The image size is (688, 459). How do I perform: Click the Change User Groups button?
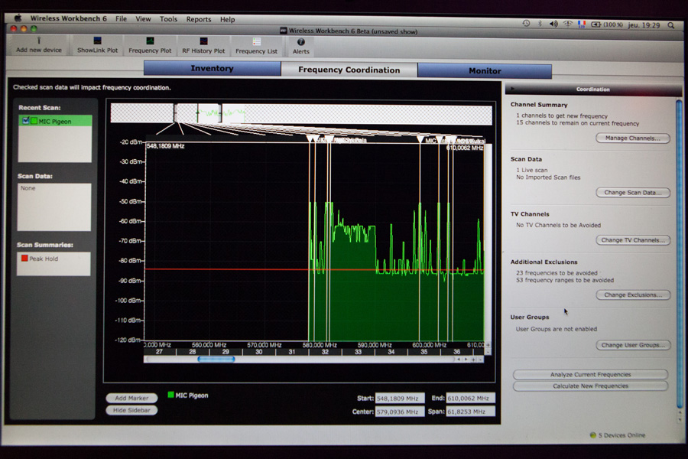pos(633,345)
